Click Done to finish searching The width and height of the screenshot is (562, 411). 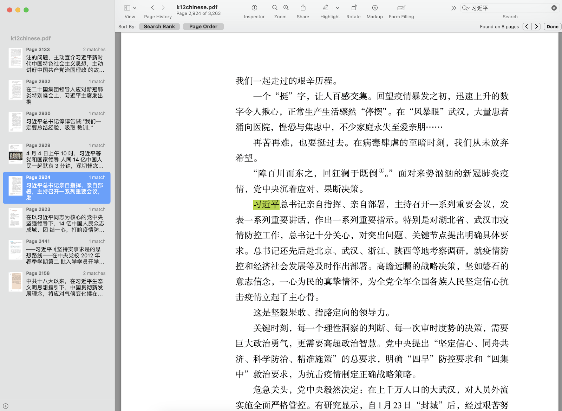pos(552,26)
